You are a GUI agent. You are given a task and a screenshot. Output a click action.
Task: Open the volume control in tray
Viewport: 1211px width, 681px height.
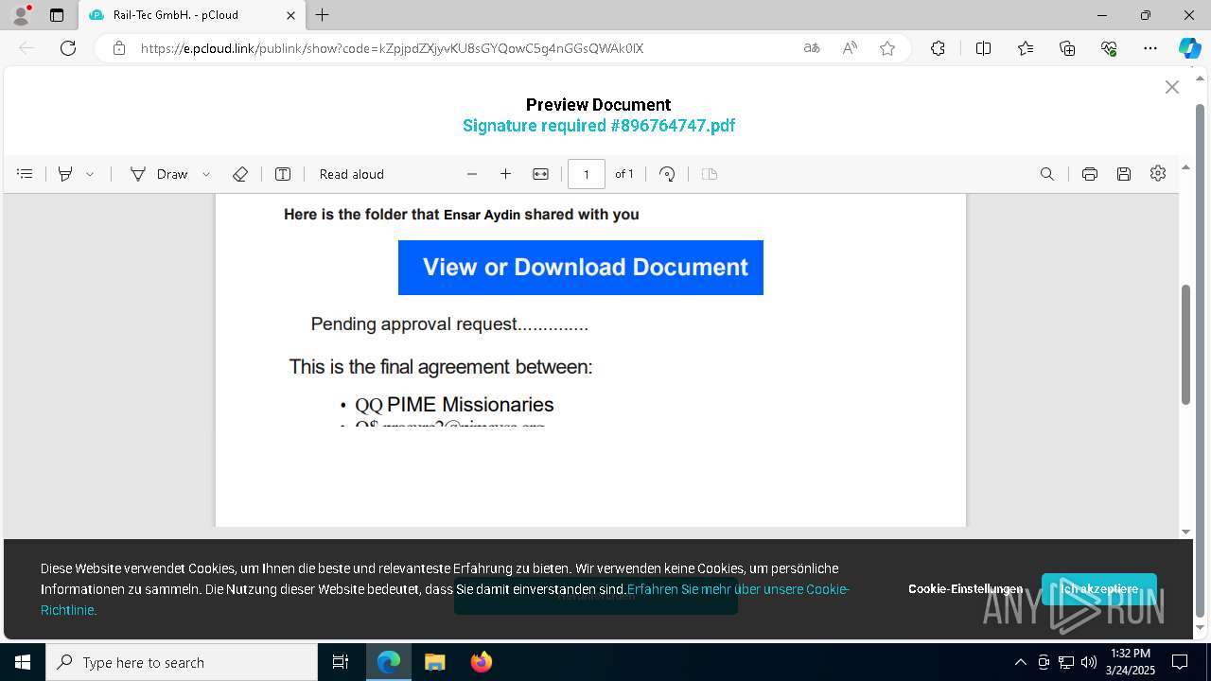click(1088, 662)
